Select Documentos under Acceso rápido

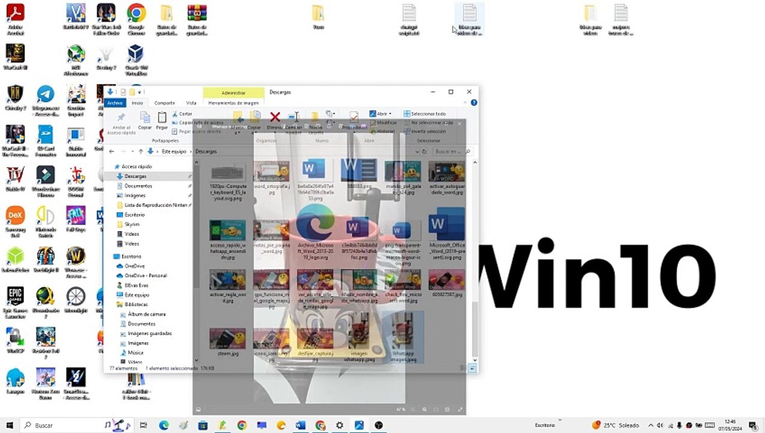[138, 186]
